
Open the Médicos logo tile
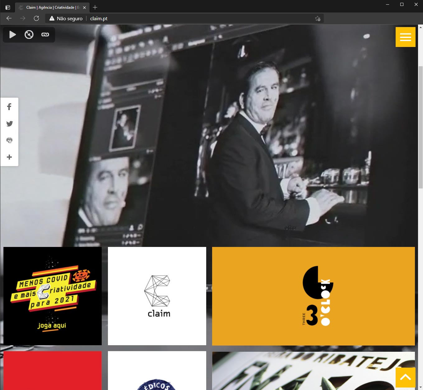[157, 370]
